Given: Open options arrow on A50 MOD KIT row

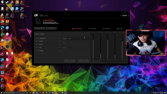Looking at the screenshot, I should point(59,38).
